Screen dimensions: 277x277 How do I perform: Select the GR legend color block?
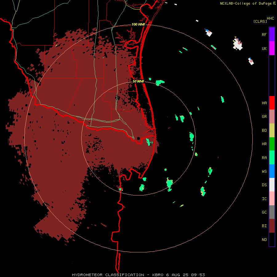click(272, 117)
